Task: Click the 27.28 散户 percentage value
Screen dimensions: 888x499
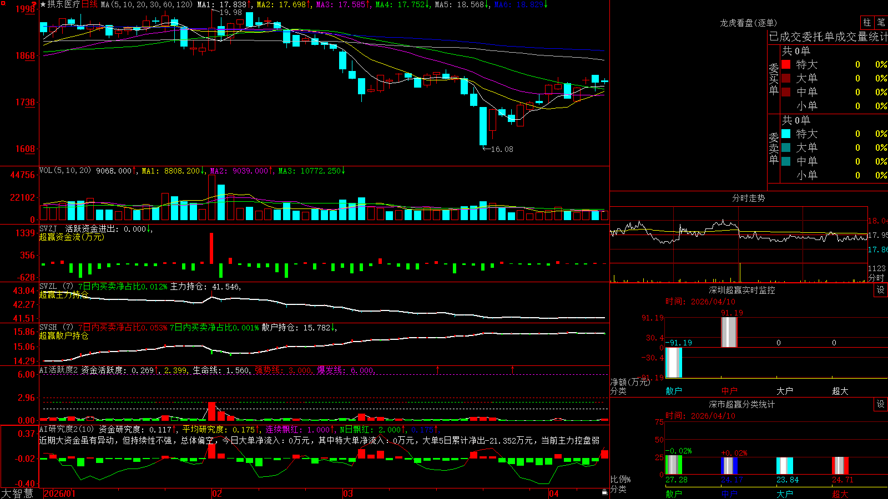Action: coord(677,480)
